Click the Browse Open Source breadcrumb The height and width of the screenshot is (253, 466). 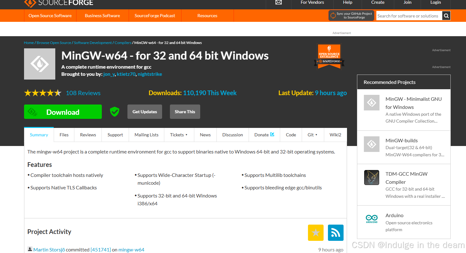(x=54, y=43)
